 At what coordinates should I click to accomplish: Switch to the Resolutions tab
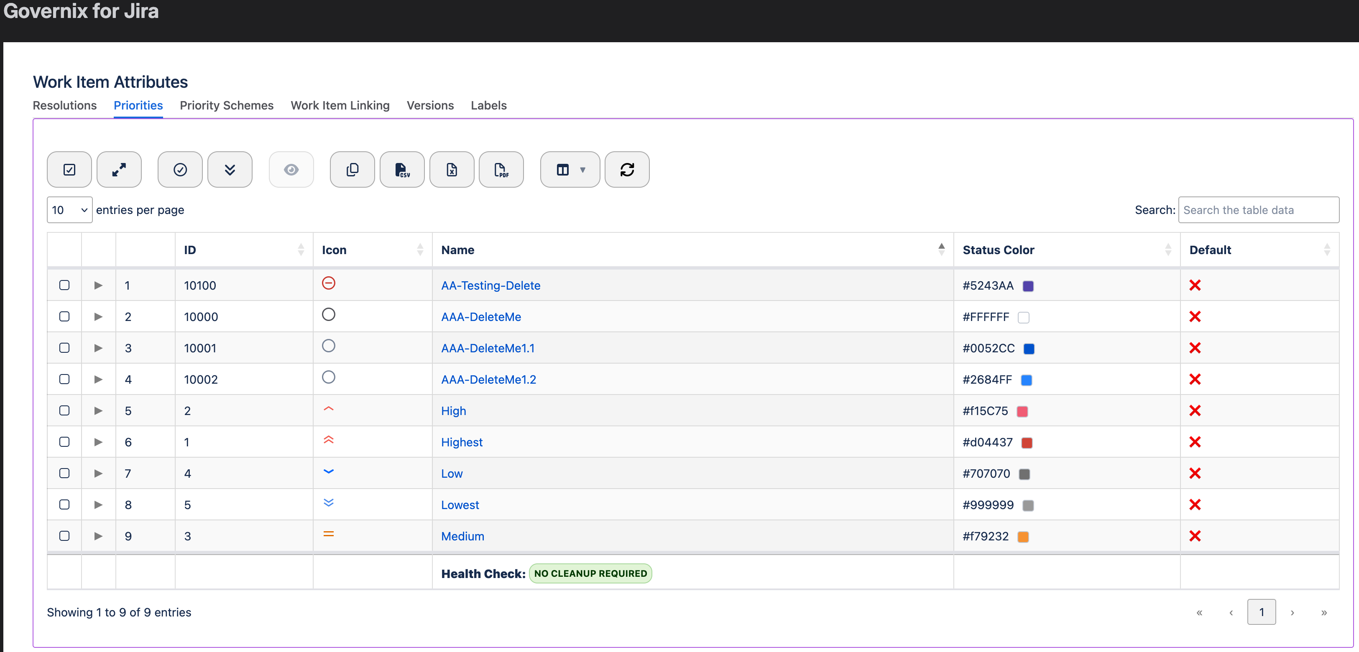tap(65, 105)
